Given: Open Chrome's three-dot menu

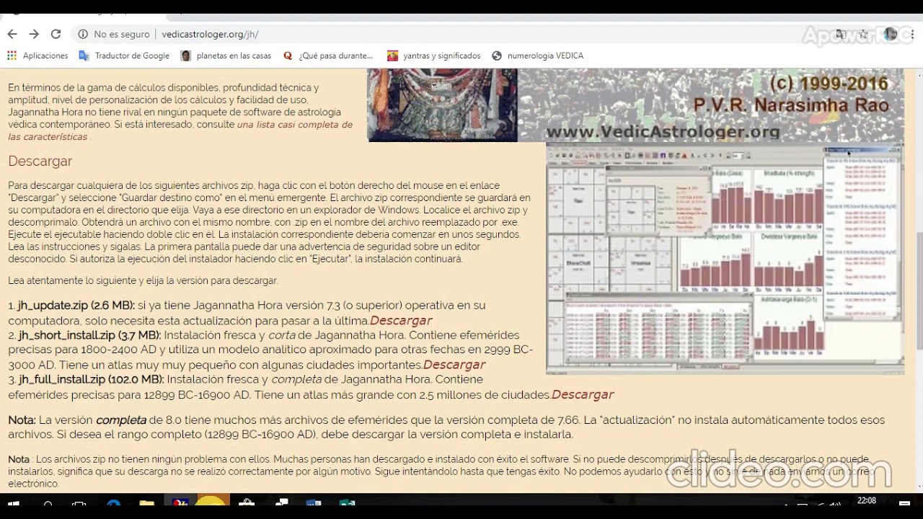Looking at the screenshot, I should point(911,34).
